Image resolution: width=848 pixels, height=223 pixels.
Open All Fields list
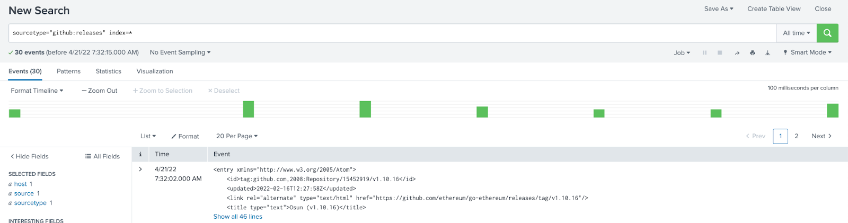pyautogui.click(x=102, y=156)
